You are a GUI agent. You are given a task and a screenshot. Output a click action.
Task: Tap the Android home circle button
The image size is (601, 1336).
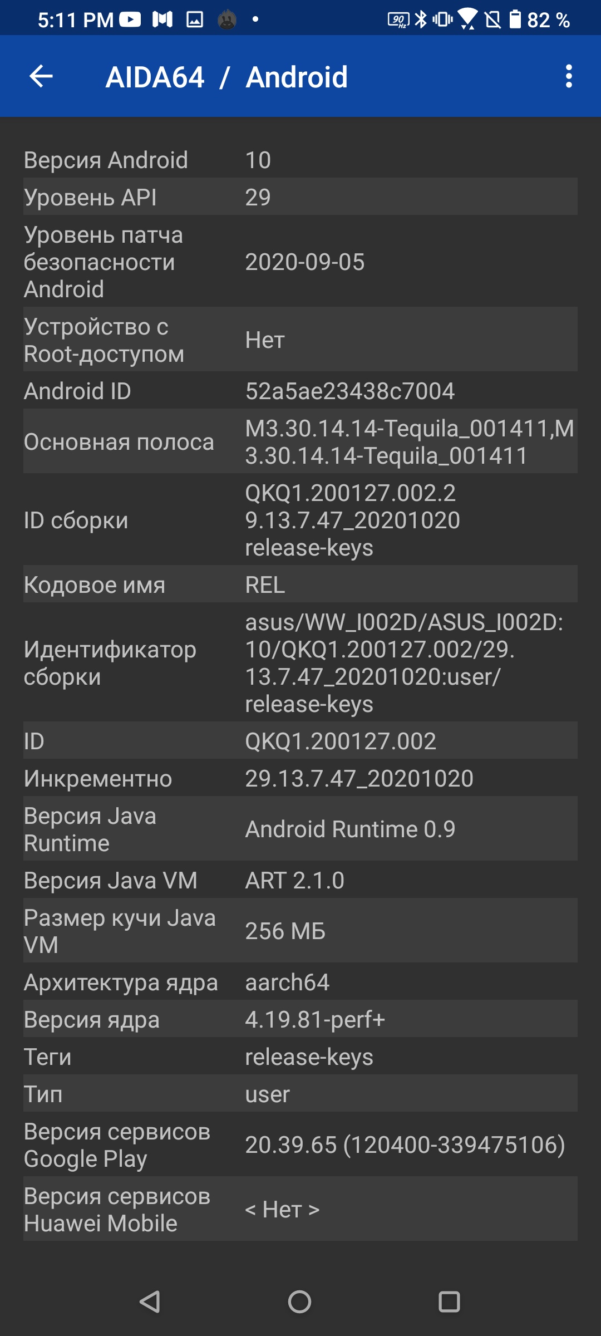click(x=299, y=1302)
